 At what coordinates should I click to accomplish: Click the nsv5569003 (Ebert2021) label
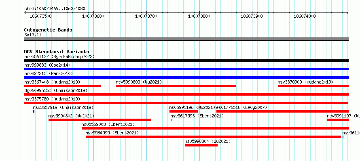click(108, 124)
